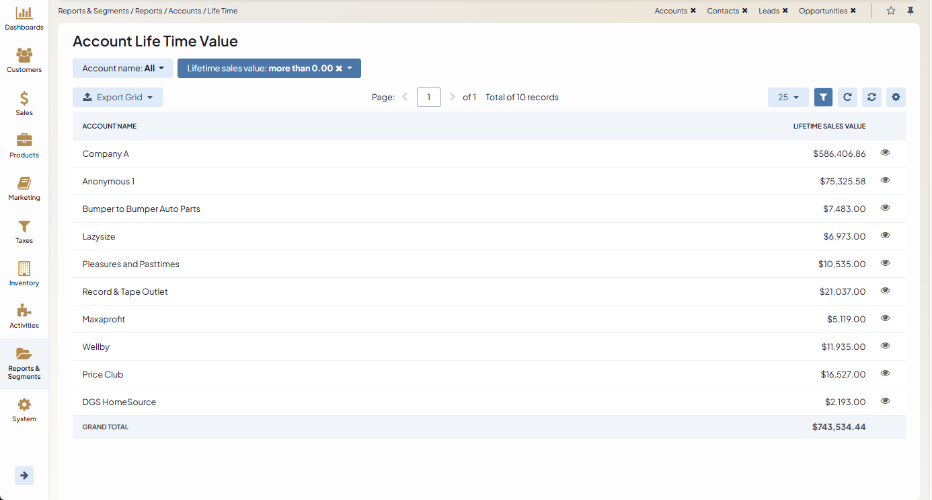Open the Export Grid dropdown
Viewport: 932px width, 500px height.
tap(118, 98)
